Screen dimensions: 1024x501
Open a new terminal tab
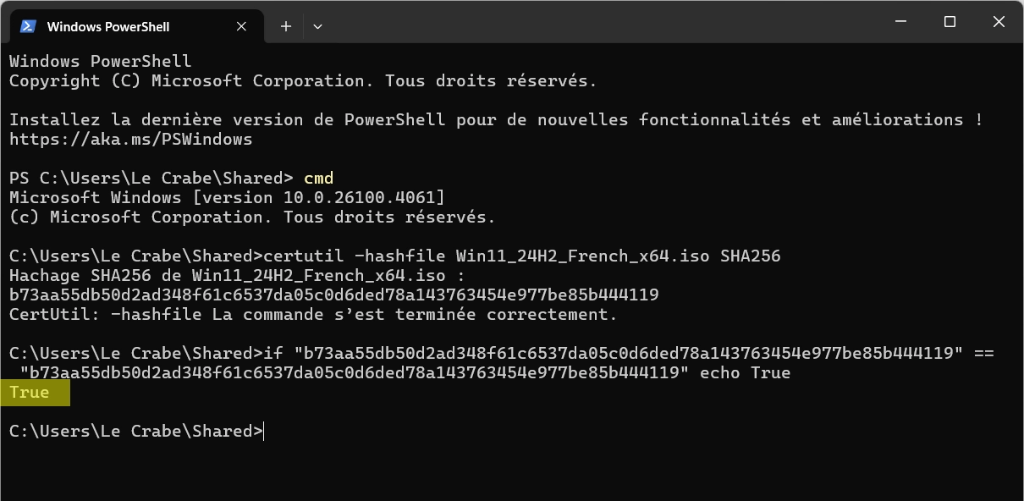pyautogui.click(x=286, y=26)
